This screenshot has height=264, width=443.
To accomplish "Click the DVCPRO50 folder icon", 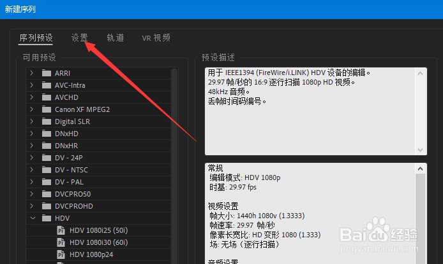I will (47, 194).
